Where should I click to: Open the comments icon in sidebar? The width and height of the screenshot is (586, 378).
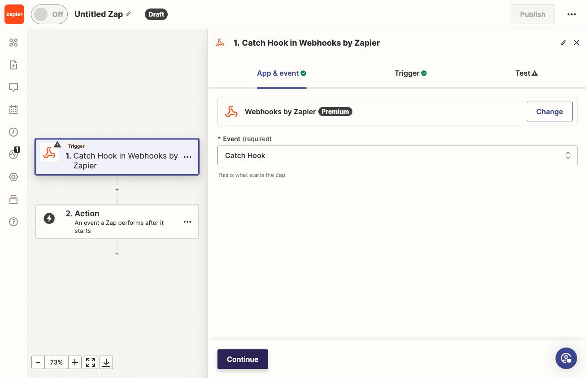point(13,87)
